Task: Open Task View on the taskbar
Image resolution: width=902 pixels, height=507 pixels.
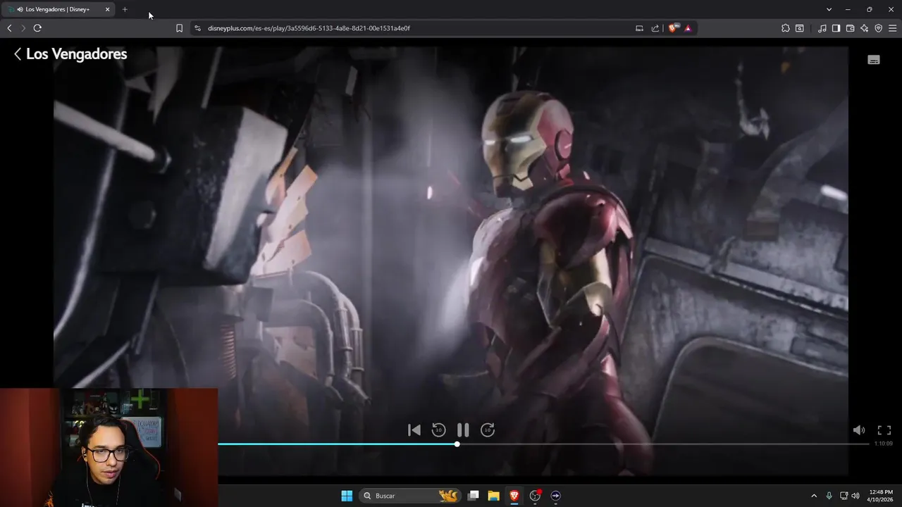Action: click(474, 496)
